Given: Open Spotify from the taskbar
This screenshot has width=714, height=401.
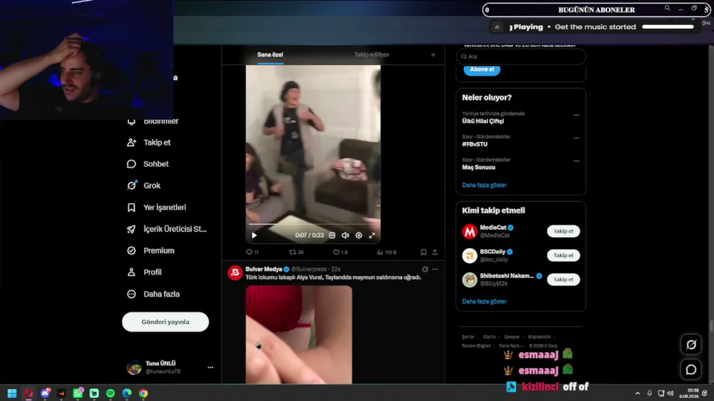Looking at the screenshot, I should click(x=110, y=393).
